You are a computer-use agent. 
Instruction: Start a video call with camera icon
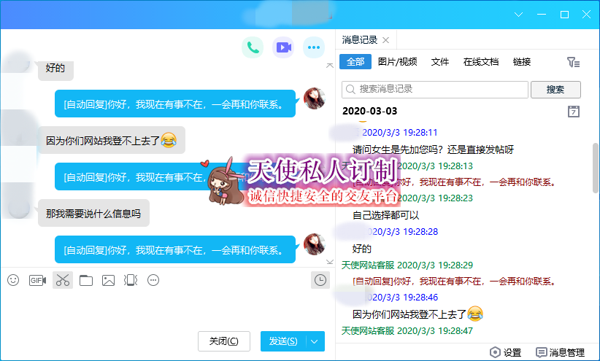(283, 48)
